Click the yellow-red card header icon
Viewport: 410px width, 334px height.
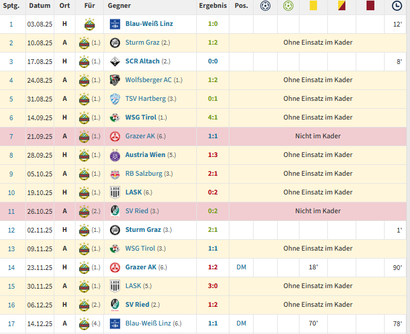coord(342,6)
